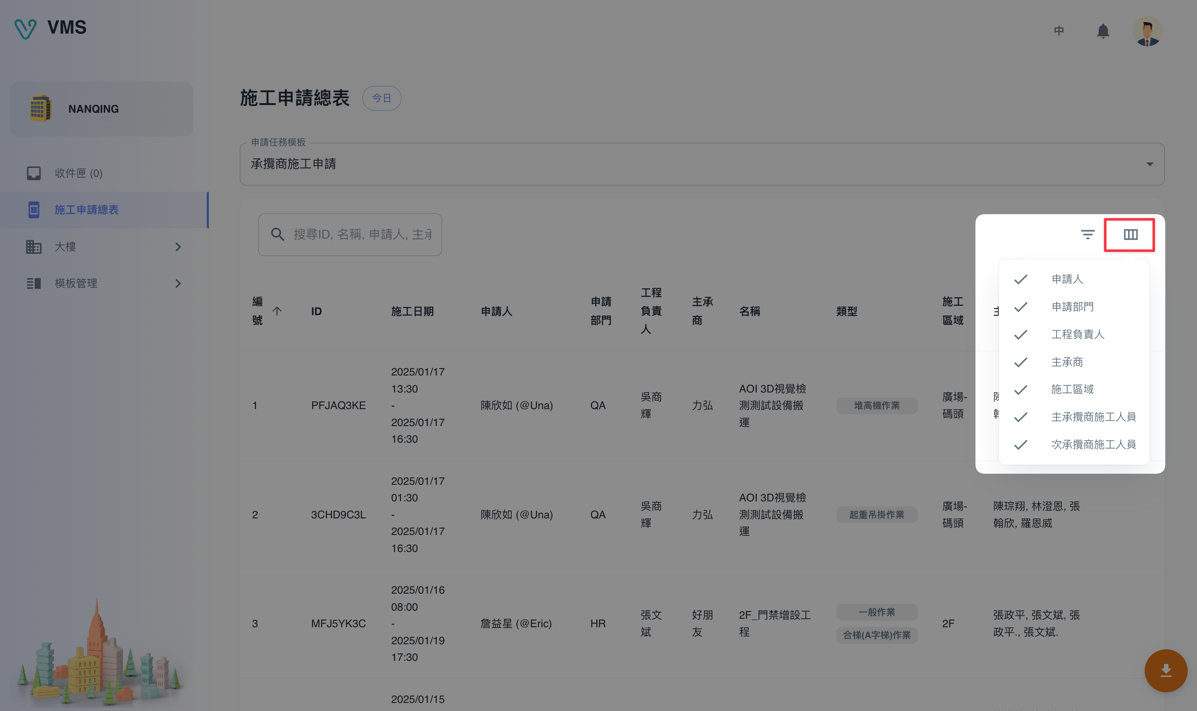This screenshot has width=1197, height=711.
Task: Disable the 施工區域 column
Action: (x=1073, y=389)
